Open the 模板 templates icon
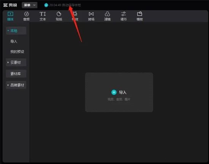Viewport: 209px width, 164px height. click(x=139, y=14)
